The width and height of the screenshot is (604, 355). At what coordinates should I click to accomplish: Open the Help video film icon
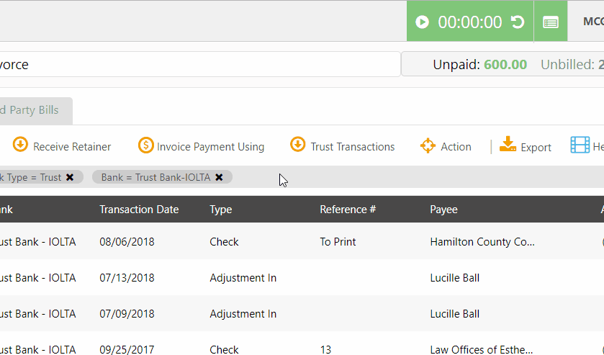pyautogui.click(x=580, y=145)
